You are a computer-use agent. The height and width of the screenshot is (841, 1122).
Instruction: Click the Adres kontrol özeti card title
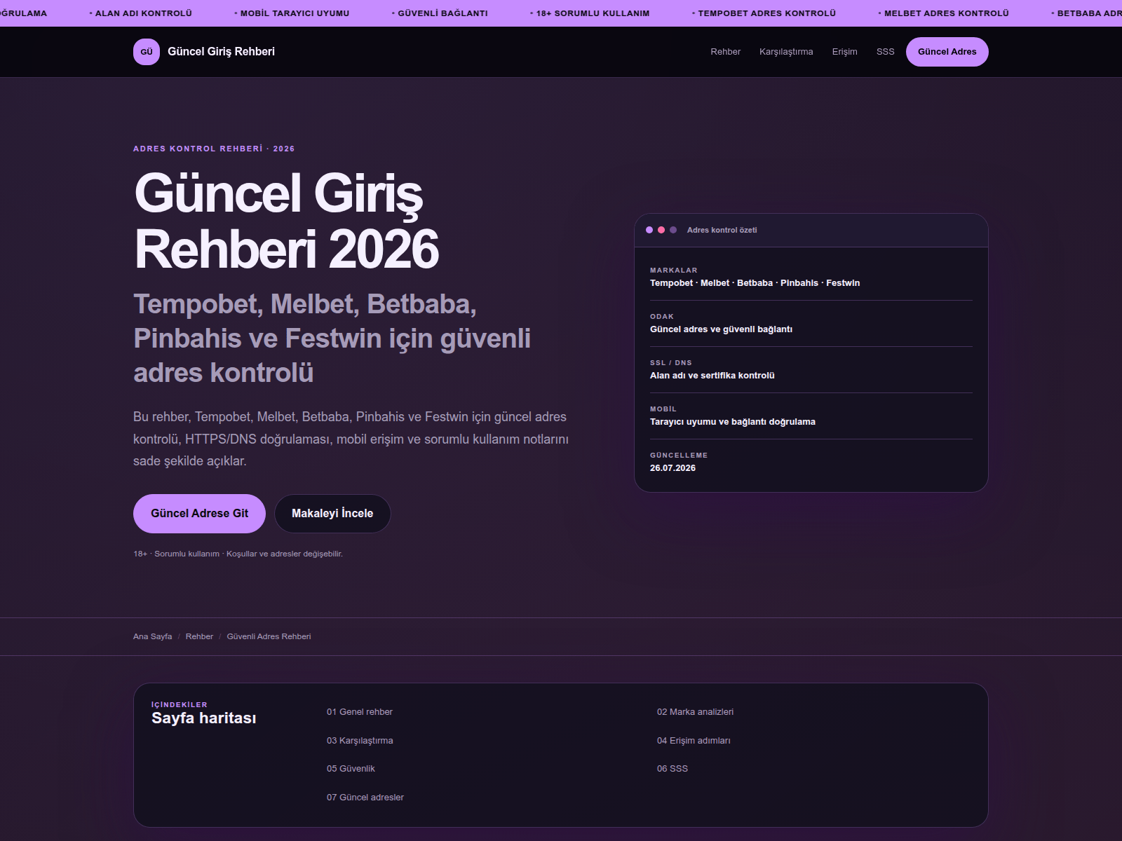coord(722,230)
